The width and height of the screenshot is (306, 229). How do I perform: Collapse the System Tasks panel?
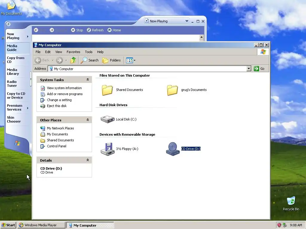pyautogui.click(x=88, y=79)
